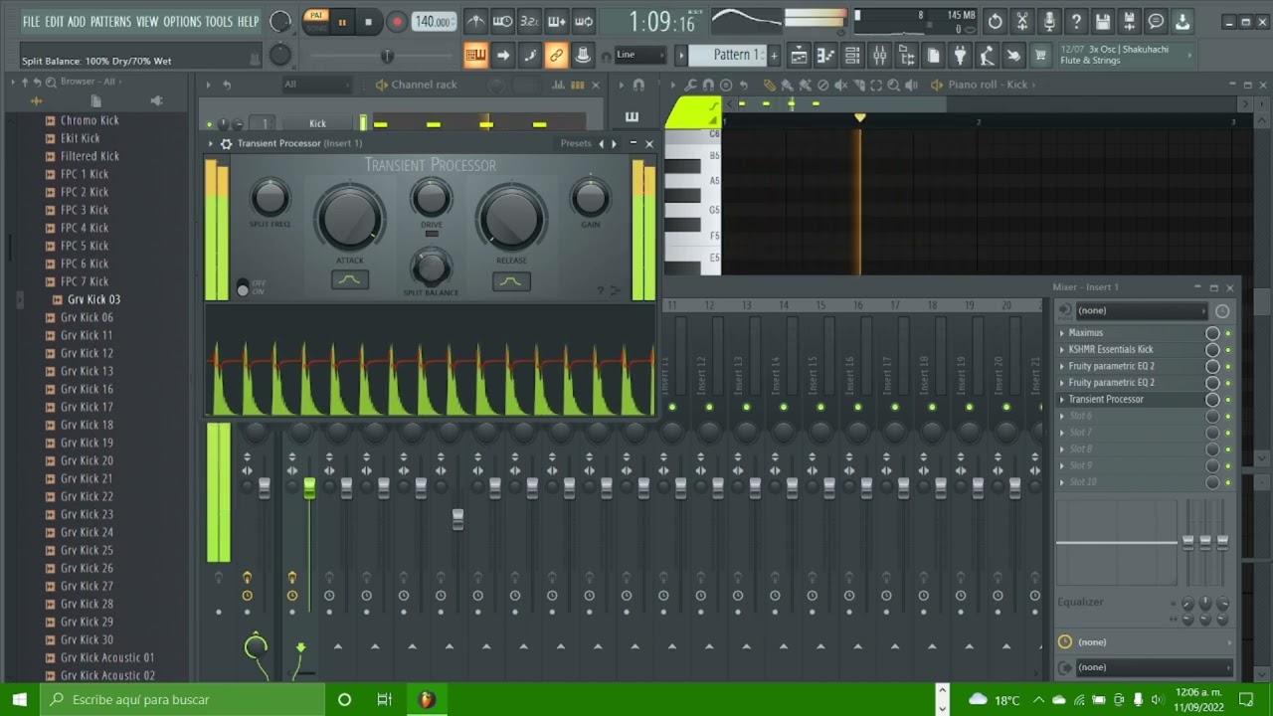Image resolution: width=1273 pixels, height=716 pixels.
Task: Expand Transient Processor plugin menu arrow
Action: (211, 143)
